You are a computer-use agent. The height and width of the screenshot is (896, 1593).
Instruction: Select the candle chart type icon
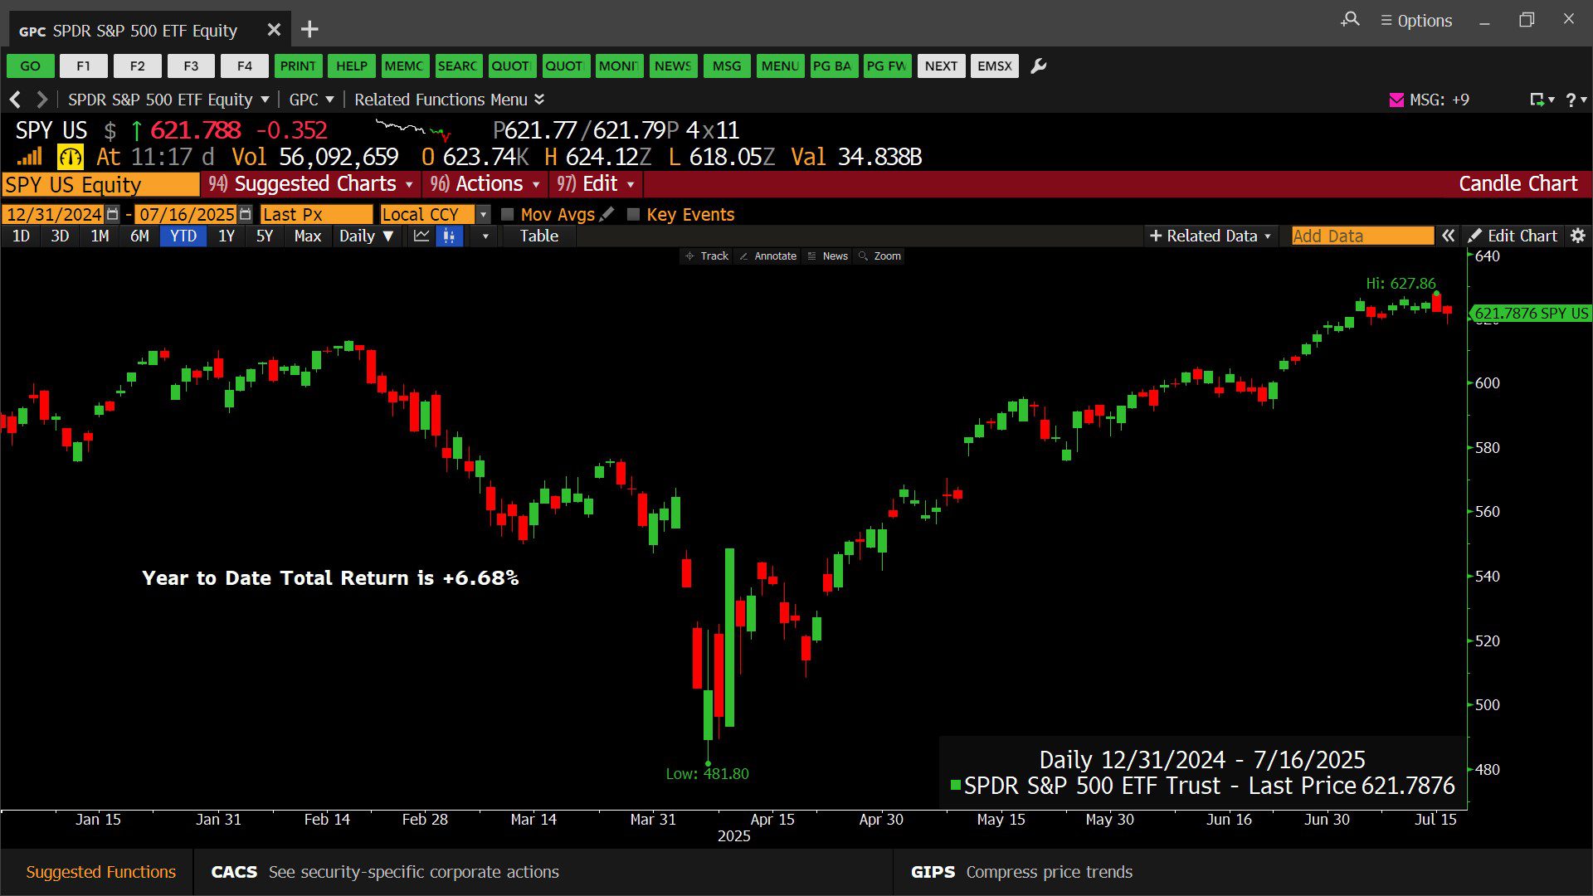(x=449, y=236)
